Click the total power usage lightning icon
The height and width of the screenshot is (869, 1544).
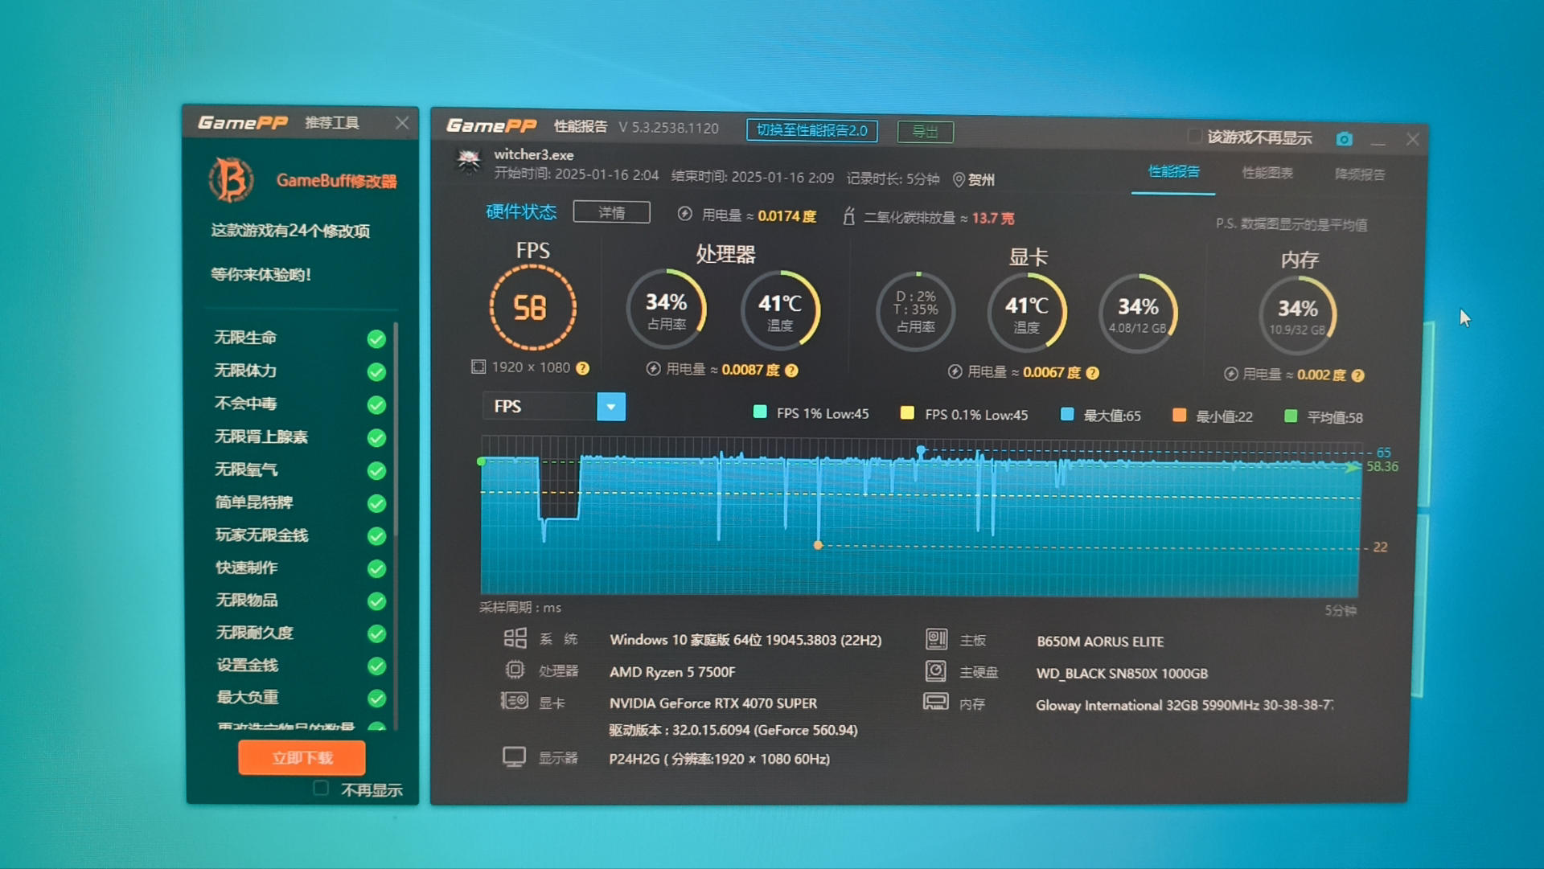click(684, 214)
